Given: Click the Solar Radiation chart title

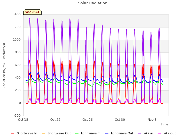Looking at the screenshot, I should click(93, 3).
